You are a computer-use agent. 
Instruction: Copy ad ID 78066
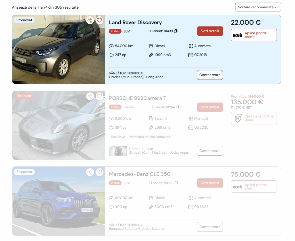176,183
